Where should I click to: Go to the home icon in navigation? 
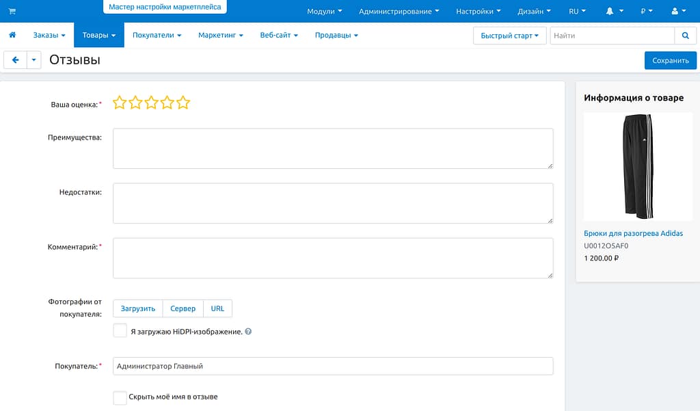pos(12,35)
